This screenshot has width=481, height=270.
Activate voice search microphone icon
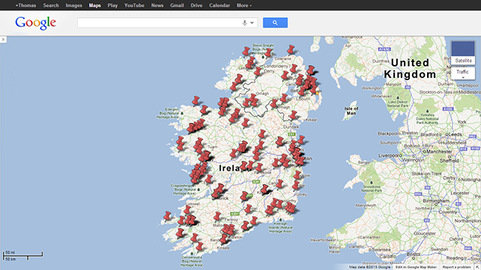point(244,22)
